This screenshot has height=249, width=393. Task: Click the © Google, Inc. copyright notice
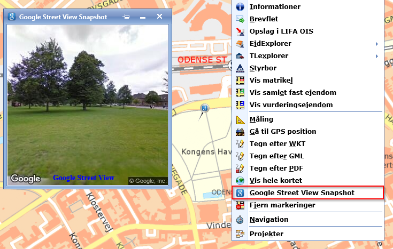pos(148,181)
